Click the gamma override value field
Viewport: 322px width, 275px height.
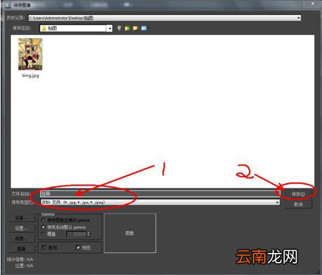pos(76,234)
